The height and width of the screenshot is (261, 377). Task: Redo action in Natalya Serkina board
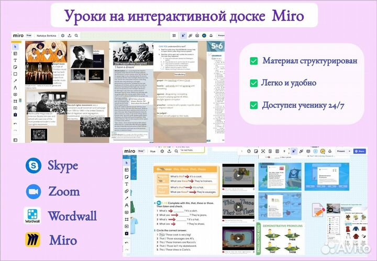point(15,131)
